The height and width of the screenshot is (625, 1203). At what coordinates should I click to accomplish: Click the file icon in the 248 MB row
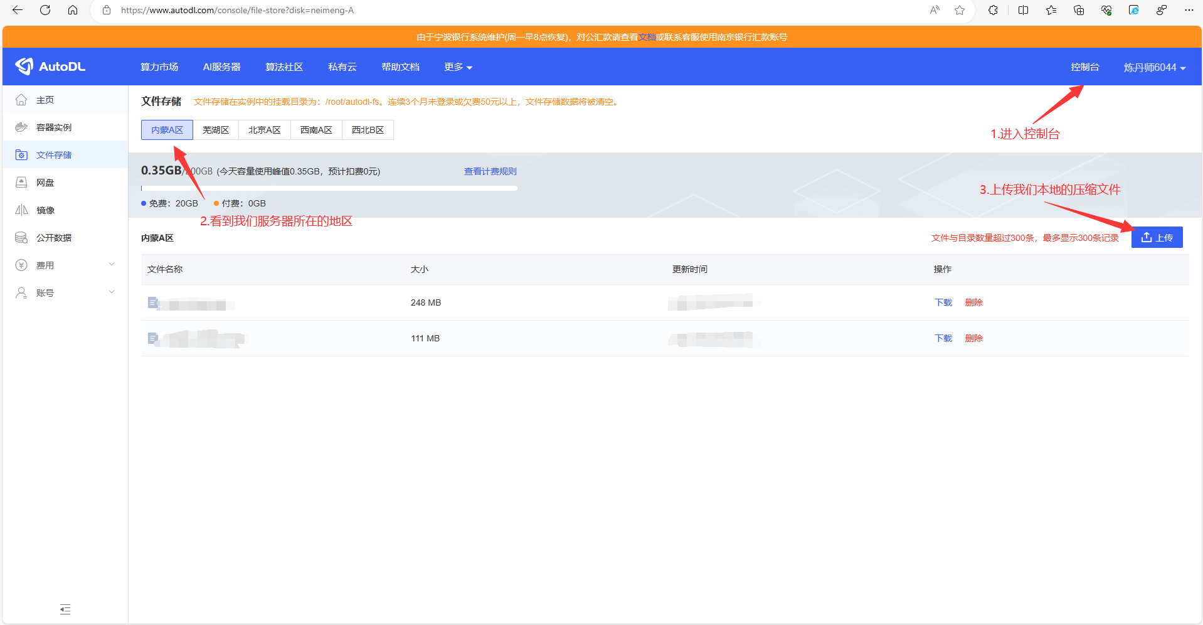tap(153, 302)
